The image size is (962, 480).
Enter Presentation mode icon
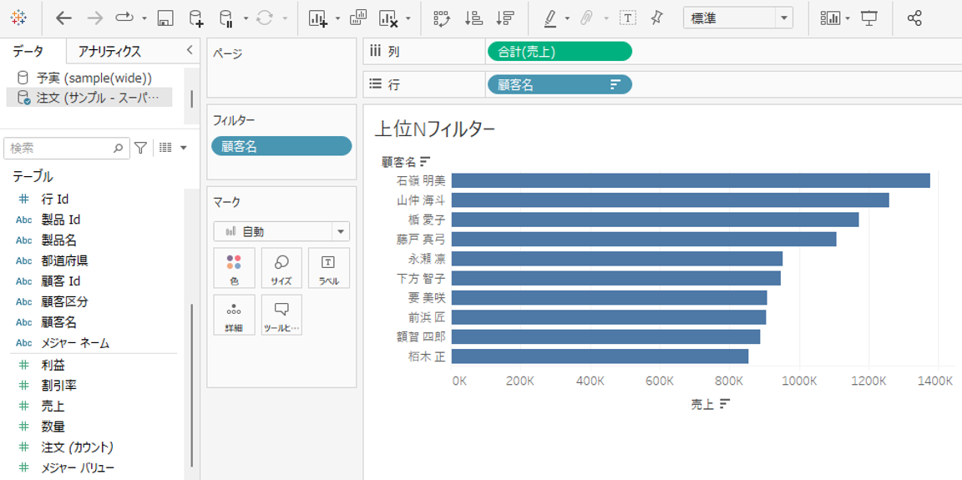coord(868,18)
